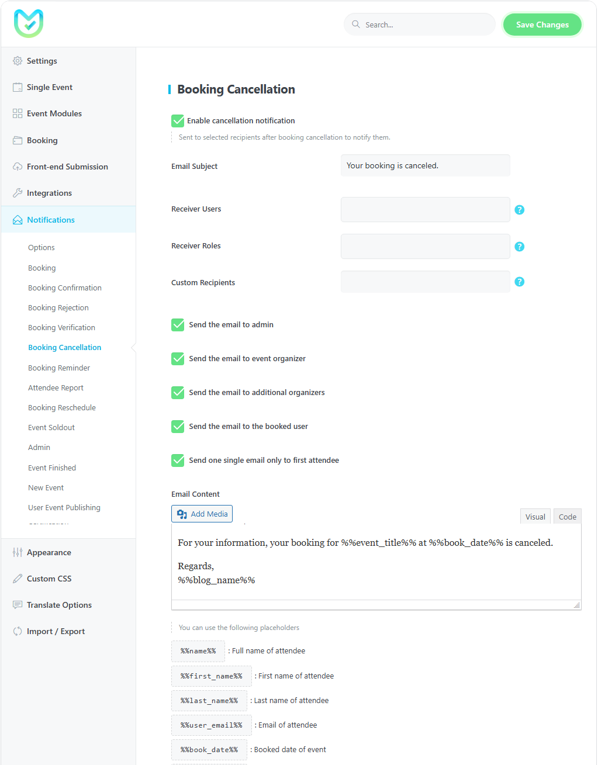This screenshot has height=765, width=598.
Task: Open help for Receiver Users field
Action: pos(519,210)
